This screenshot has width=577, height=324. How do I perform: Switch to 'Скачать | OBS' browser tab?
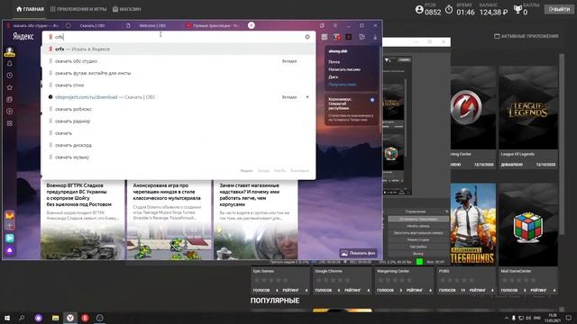pos(92,26)
